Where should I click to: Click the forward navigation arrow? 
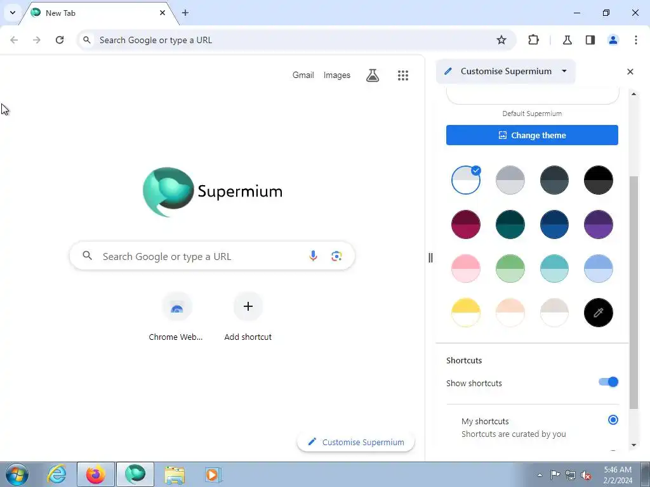(x=37, y=40)
